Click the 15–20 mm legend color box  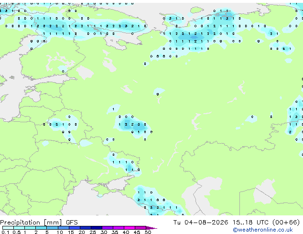(x=74, y=228)
